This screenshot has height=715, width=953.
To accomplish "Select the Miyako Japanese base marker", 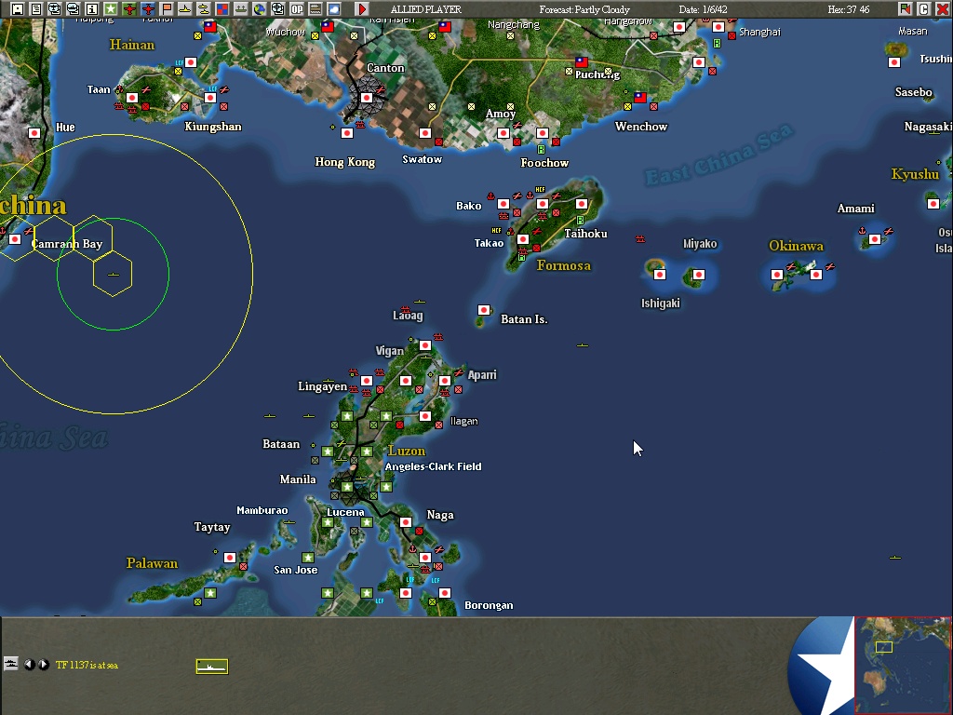I will coord(698,275).
